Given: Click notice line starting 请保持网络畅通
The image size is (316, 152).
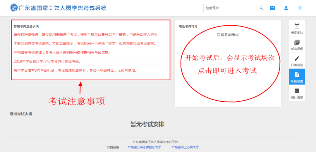Looking at the screenshot, I should point(86,34).
